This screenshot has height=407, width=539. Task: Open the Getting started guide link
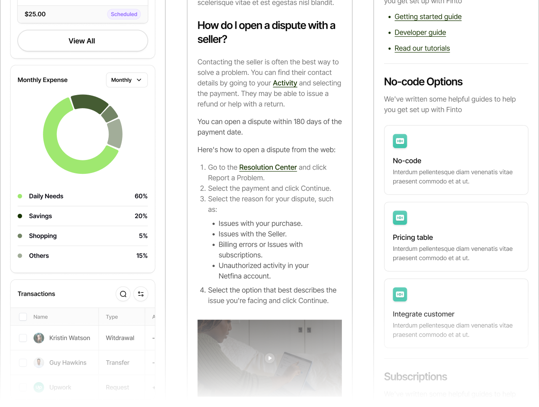[x=428, y=16]
